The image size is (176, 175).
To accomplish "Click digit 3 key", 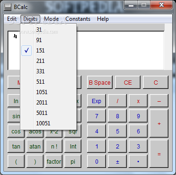I will click(x=138, y=146).
